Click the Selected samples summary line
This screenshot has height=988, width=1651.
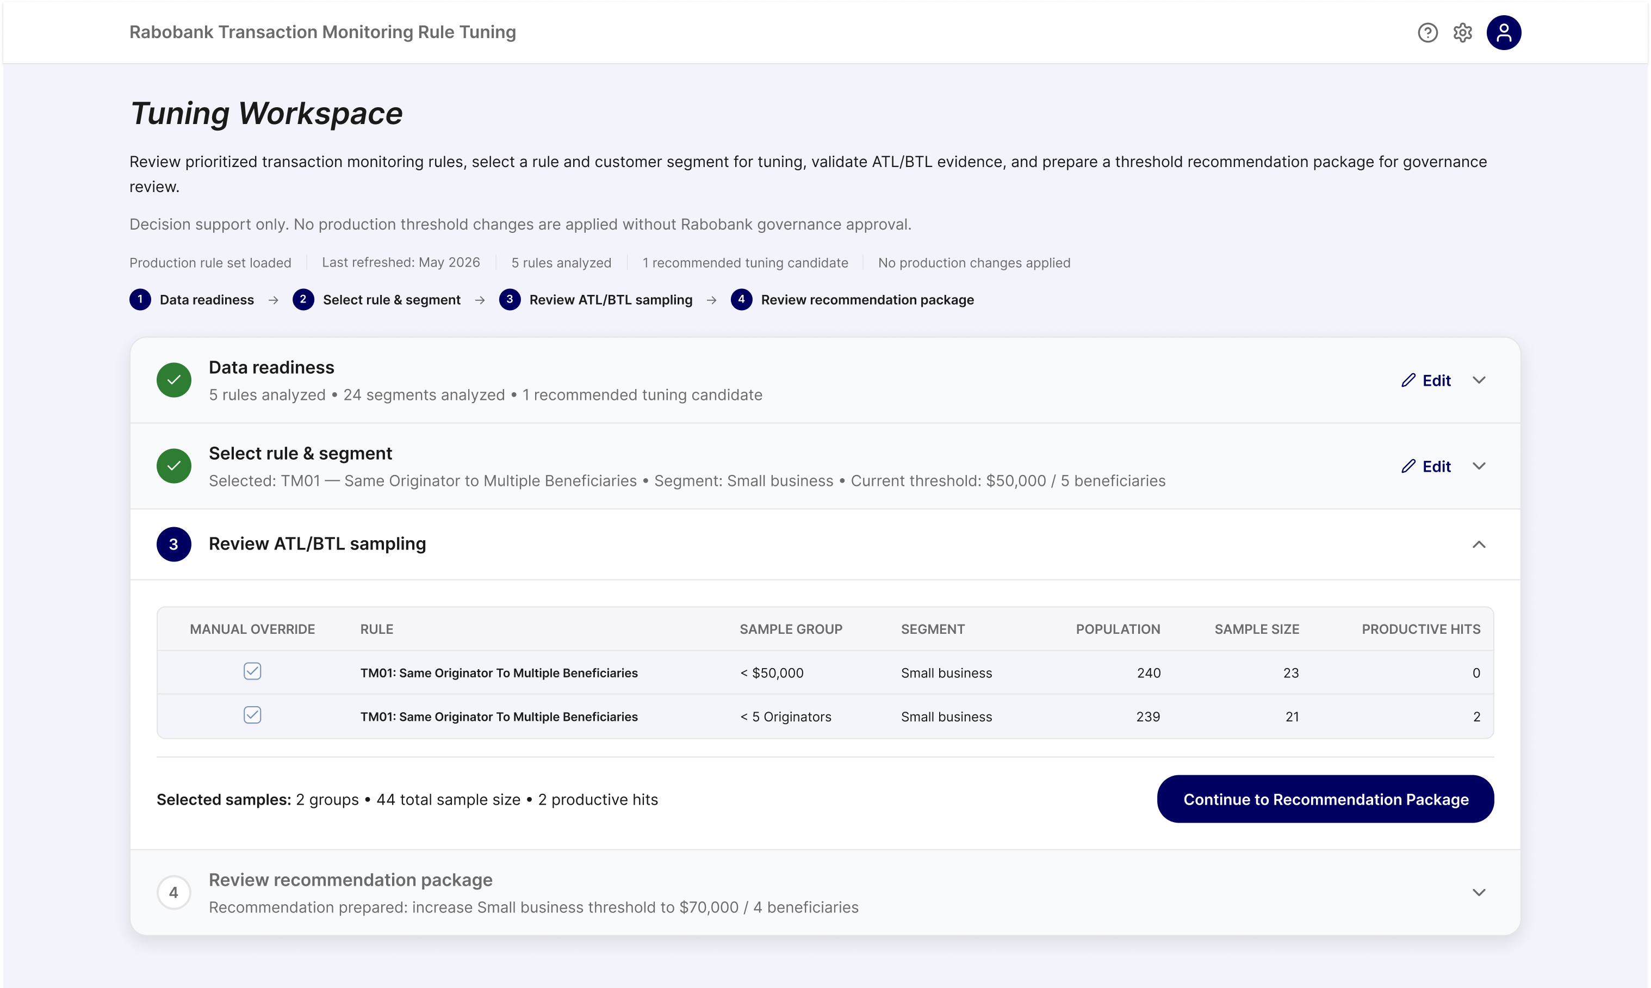pos(407,800)
